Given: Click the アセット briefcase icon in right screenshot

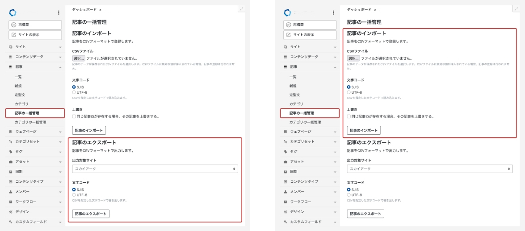Looking at the screenshot, I should click(x=286, y=161).
